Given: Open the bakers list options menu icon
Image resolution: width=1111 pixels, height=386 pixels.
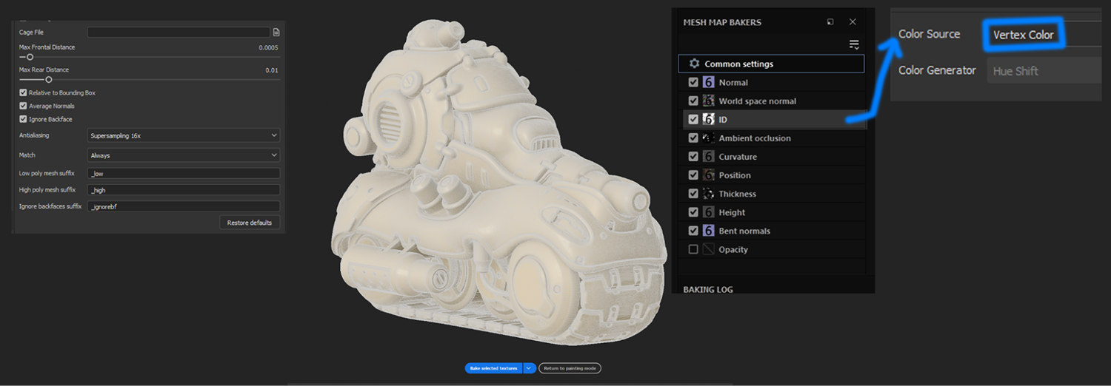Looking at the screenshot, I should click(854, 44).
